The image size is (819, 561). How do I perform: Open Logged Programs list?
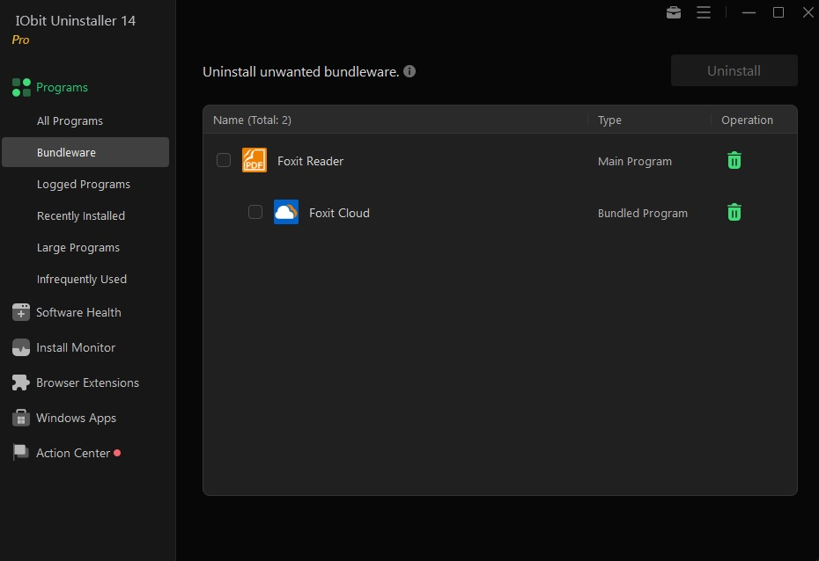pos(84,185)
